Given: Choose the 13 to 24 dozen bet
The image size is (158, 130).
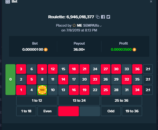Looking at the screenshot, I should pyautogui.click(x=79, y=100).
